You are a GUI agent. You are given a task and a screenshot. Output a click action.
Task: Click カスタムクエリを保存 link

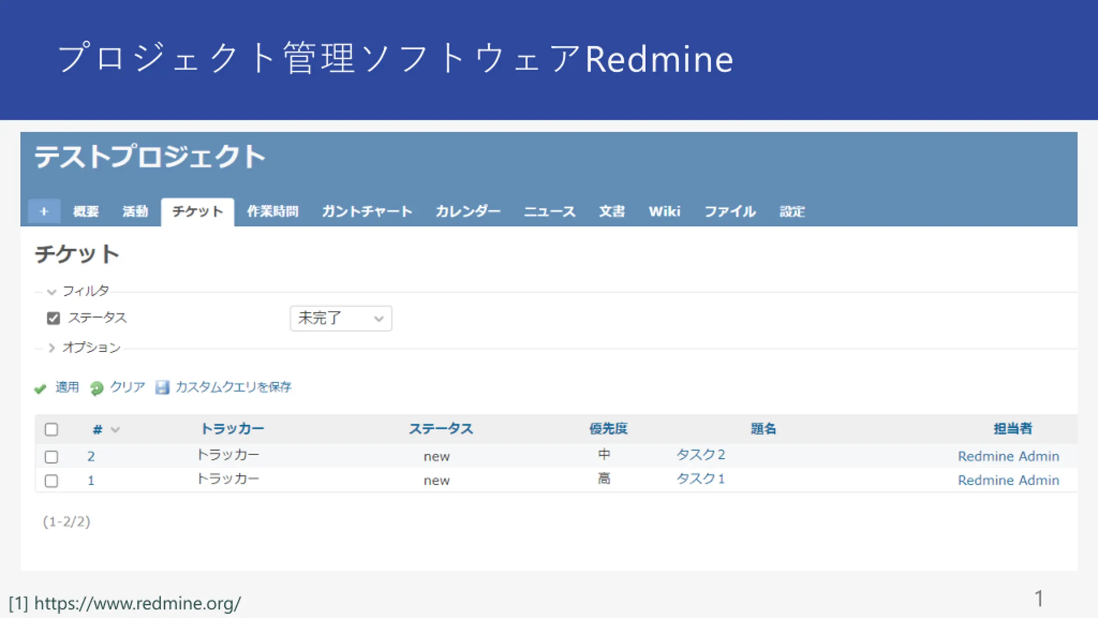[234, 388]
